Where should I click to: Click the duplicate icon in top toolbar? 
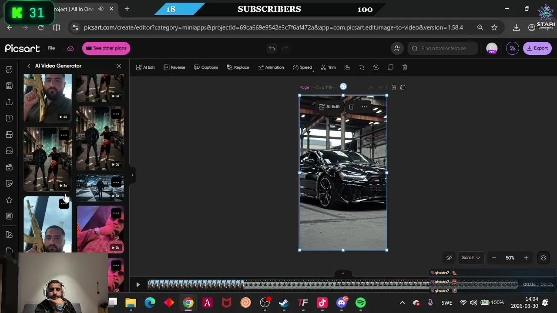point(390,67)
